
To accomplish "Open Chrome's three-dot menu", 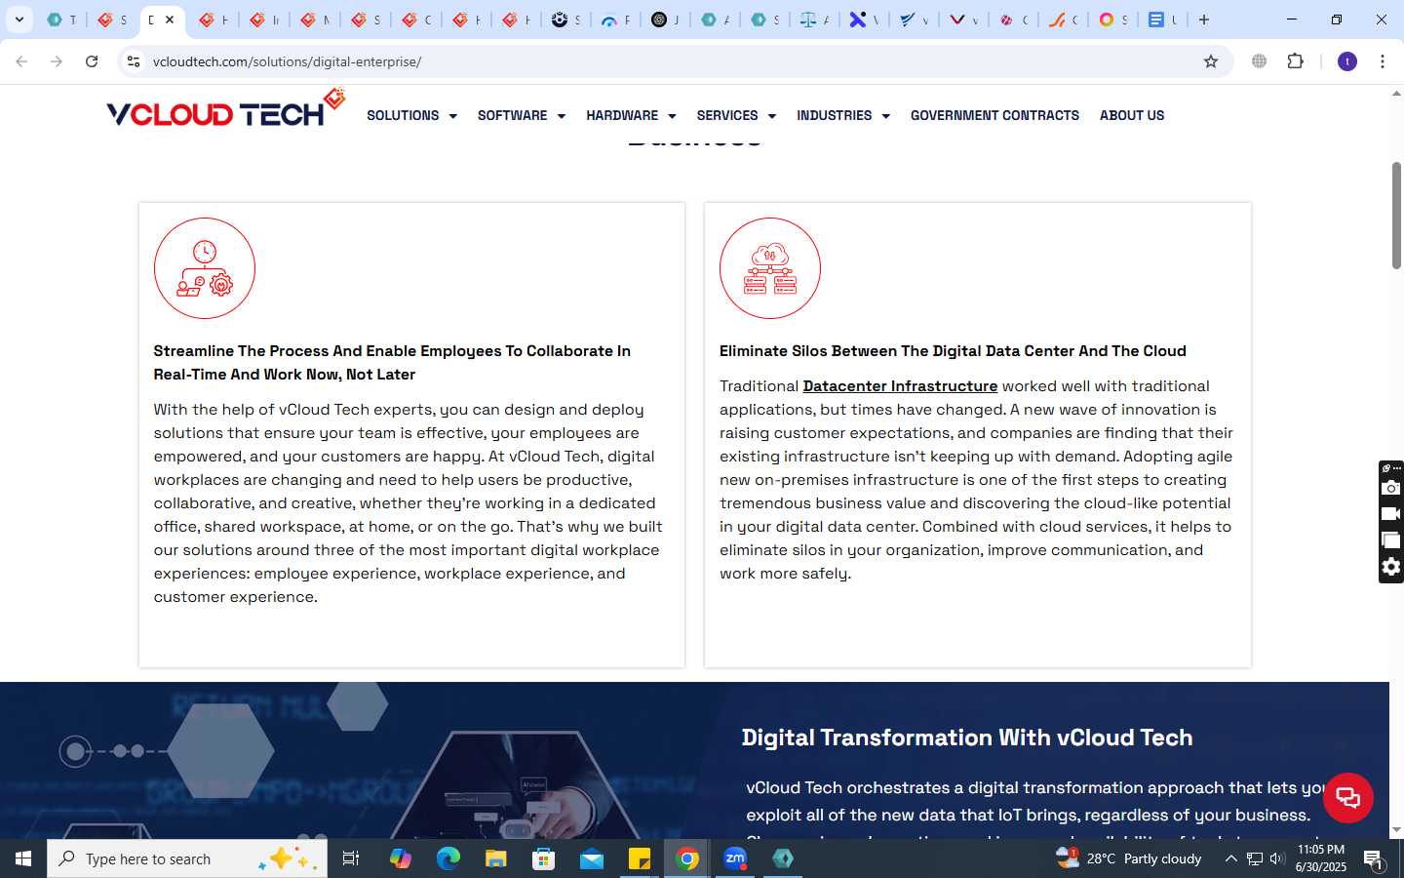I will coord(1383,61).
